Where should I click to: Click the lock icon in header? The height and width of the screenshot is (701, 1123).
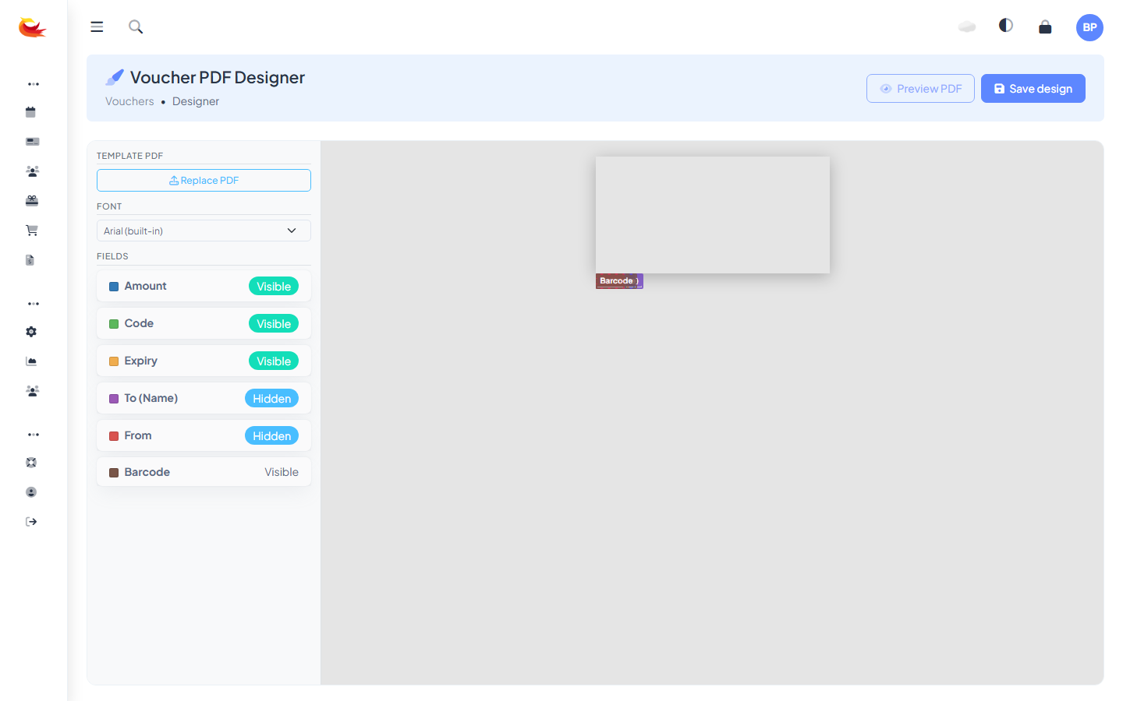click(1045, 27)
